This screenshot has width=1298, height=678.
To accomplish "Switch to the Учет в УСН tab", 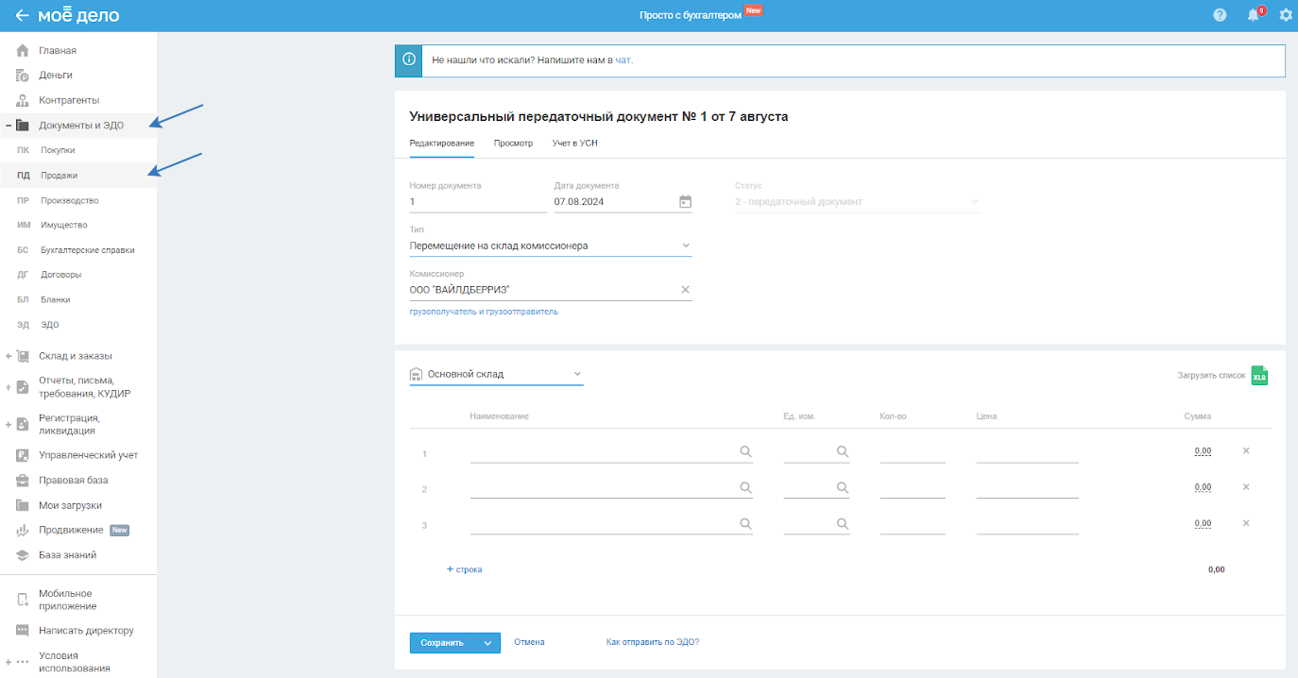I will 574,144.
